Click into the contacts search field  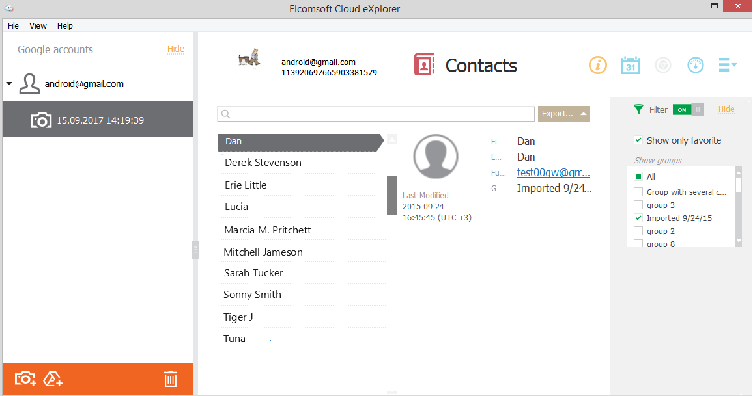376,114
